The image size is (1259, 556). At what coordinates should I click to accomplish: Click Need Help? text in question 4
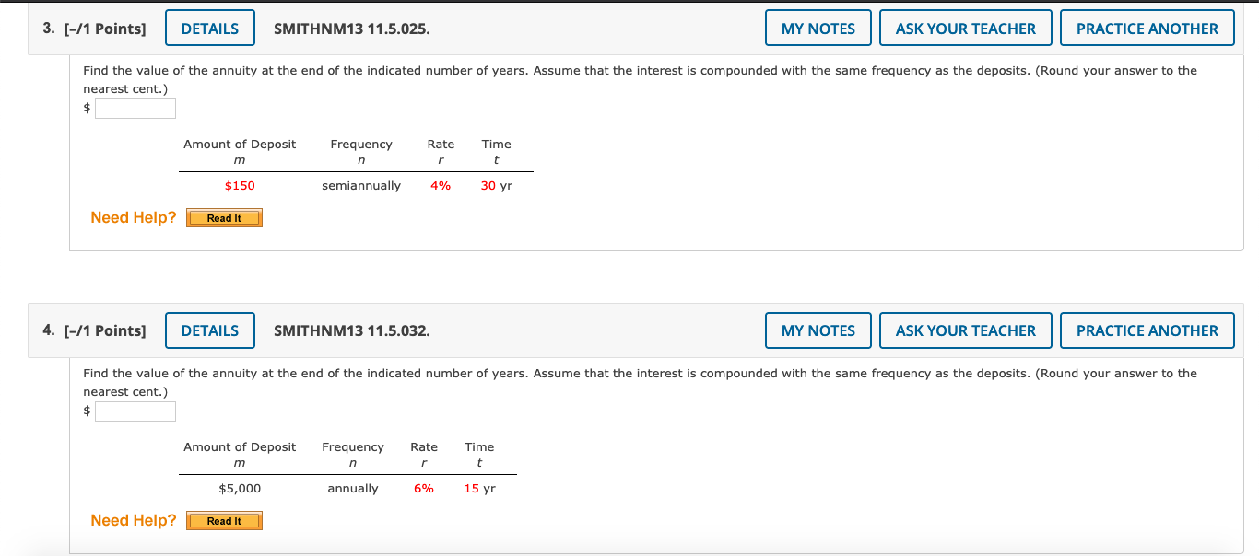point(134,521)
